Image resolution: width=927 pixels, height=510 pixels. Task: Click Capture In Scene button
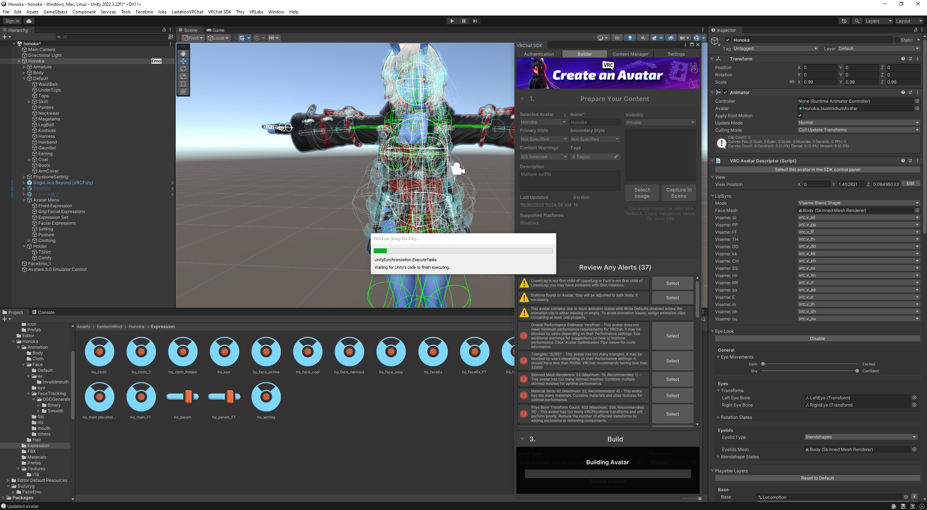tap(679, 193)
